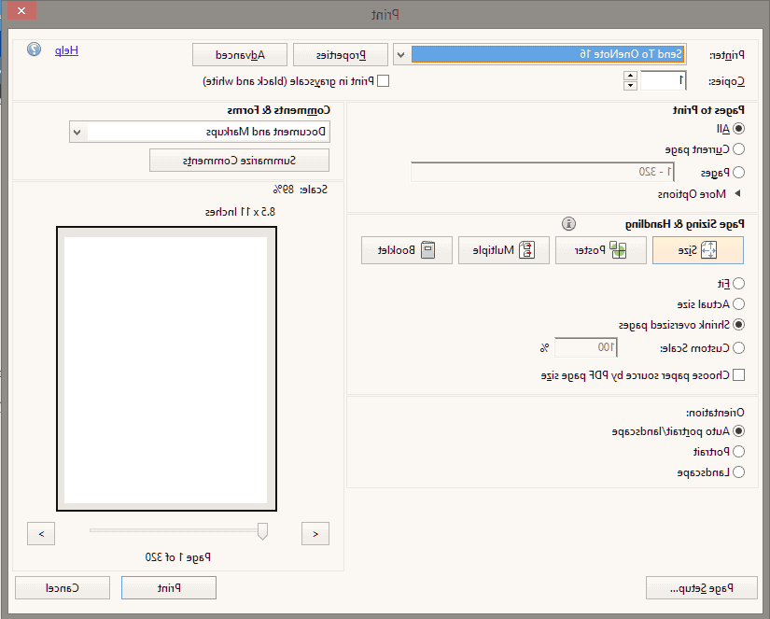Increase the copies count with up arrow
The width and height of the screenshot is (770, 619).
(630, 76)
